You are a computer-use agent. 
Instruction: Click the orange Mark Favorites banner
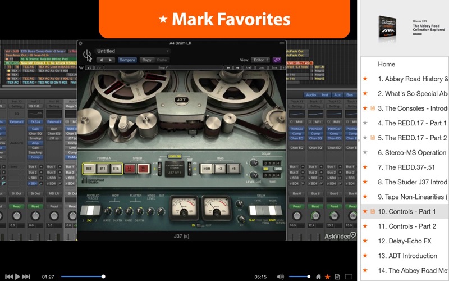tap(224, 19)
